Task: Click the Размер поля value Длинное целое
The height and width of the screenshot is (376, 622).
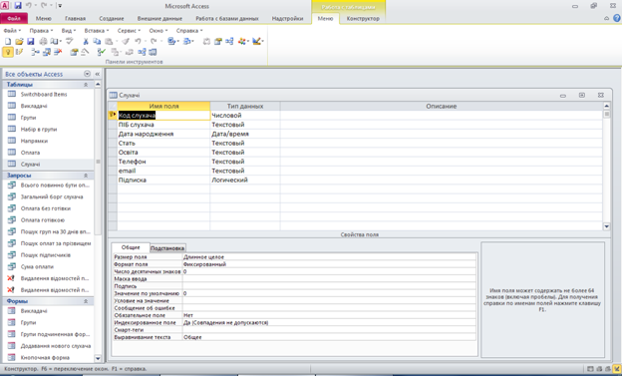Action: (x=329, y=257)
